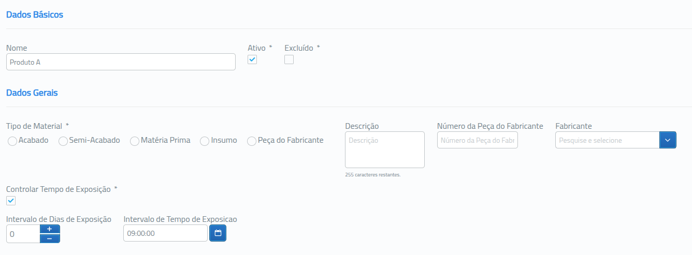Click the exposure time field showing 09:00:00

coord(165,233)
